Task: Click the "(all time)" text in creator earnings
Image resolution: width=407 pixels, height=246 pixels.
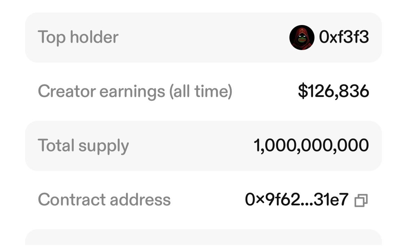Action: tap(201, 91)
